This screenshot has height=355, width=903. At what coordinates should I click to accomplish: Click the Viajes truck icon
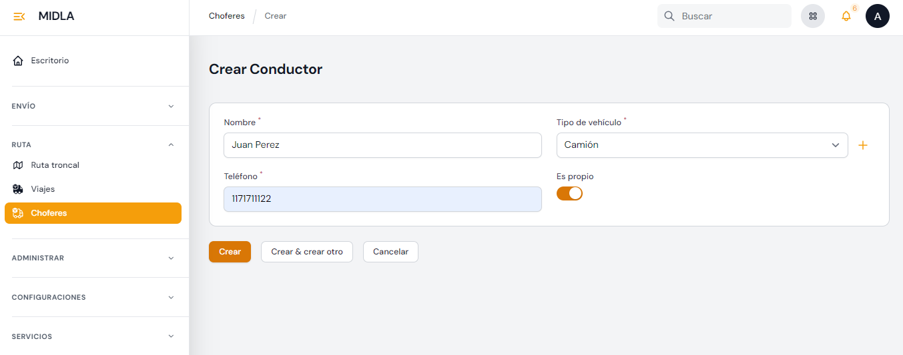(x=18, y=189)
